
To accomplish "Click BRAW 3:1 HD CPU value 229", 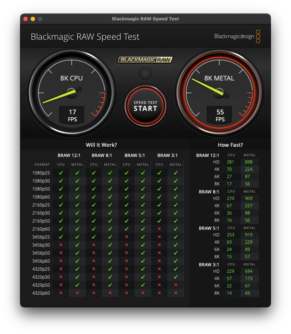I will point(230,271).
